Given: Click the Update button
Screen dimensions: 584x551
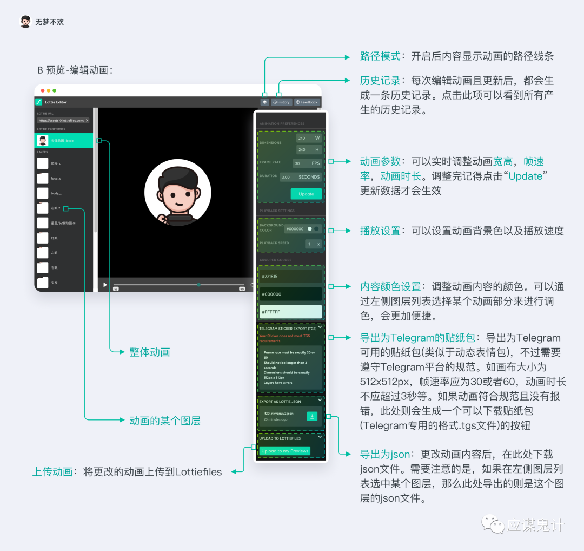Looking at the screenshot, I should [x=306, y=194].
